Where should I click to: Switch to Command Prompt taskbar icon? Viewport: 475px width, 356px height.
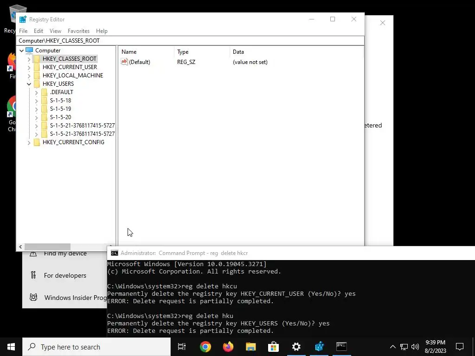[x=341, y=347]
